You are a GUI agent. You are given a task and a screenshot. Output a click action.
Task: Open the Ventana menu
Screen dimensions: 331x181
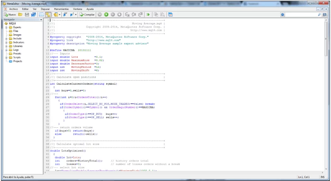click(77, 9)
